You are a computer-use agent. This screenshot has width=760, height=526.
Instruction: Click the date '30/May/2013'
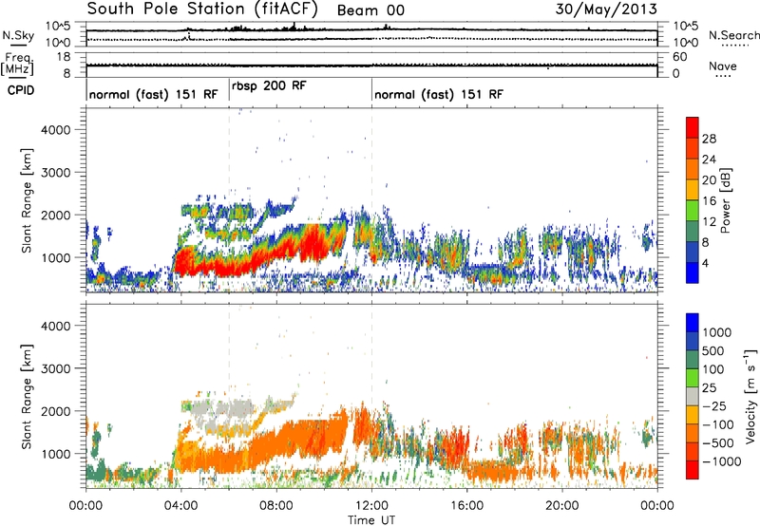click(x=606, y=9)
